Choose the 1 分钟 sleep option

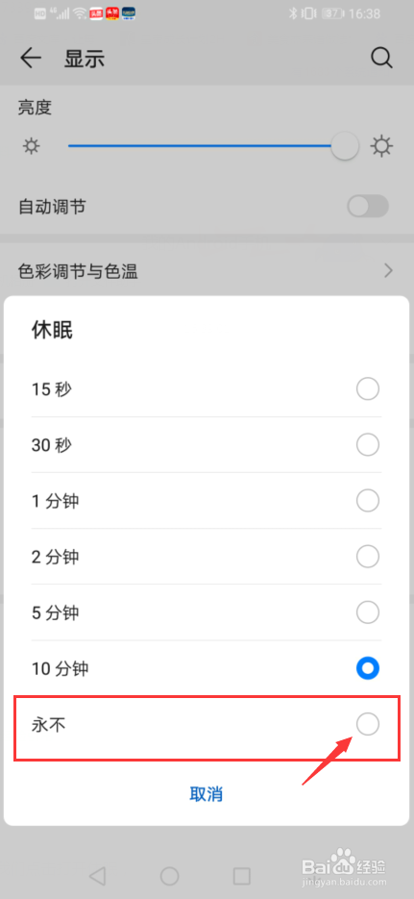tap(206, 501)
